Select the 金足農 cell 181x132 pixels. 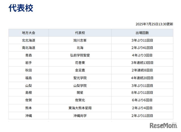80,70
